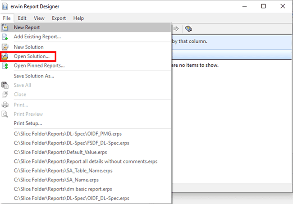This screenshot has height=204, width=293.
Task: Open recent file Default_Value.erps
Action: pyautogui.click(x=86, y=152)
